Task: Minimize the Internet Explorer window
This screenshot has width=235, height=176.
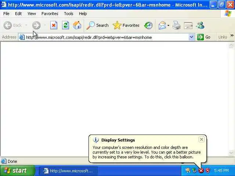Action: click(x=213, y=5)
